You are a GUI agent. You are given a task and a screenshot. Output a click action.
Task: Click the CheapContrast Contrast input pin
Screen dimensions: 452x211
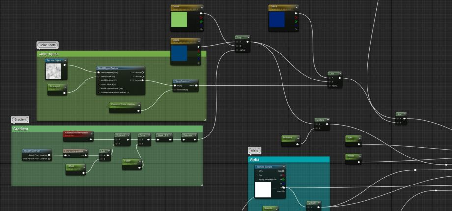(x=175, y=90)
